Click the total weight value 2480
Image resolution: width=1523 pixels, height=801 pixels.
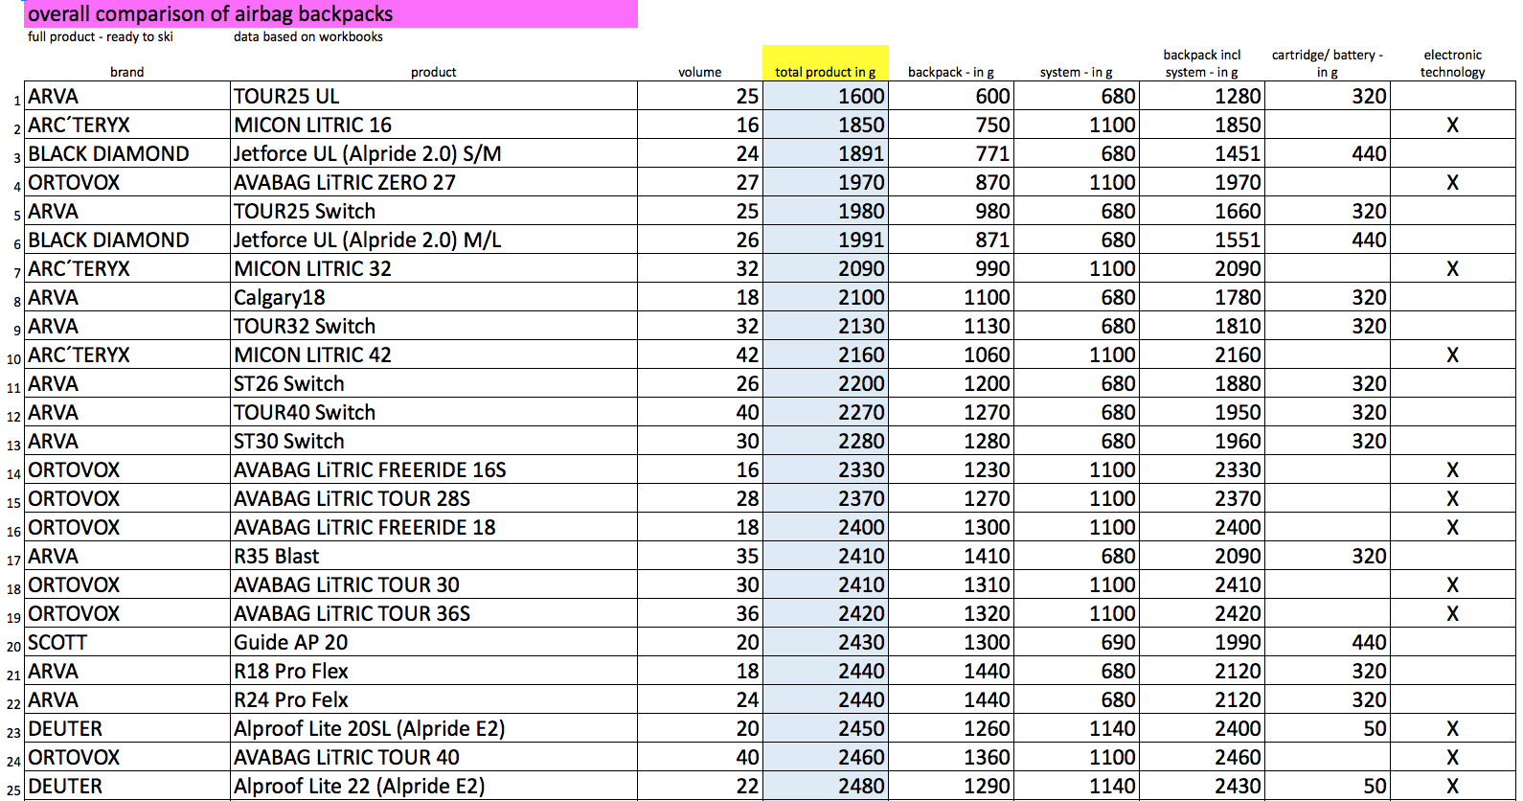(861, 786)
